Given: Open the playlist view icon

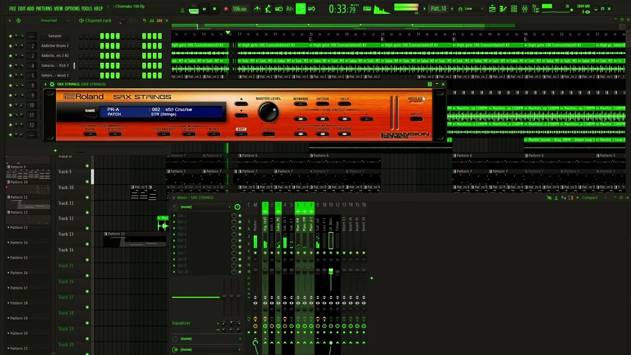Looking at the screenshot, I should [x=492, y=9].
